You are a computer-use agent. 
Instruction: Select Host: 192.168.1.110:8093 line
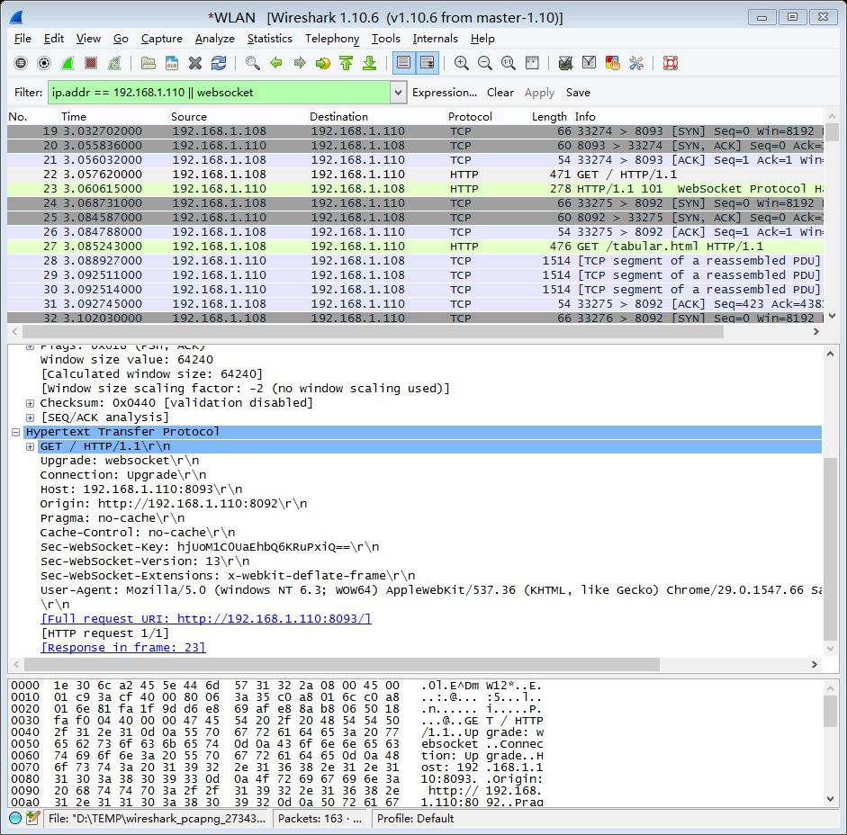141,489
